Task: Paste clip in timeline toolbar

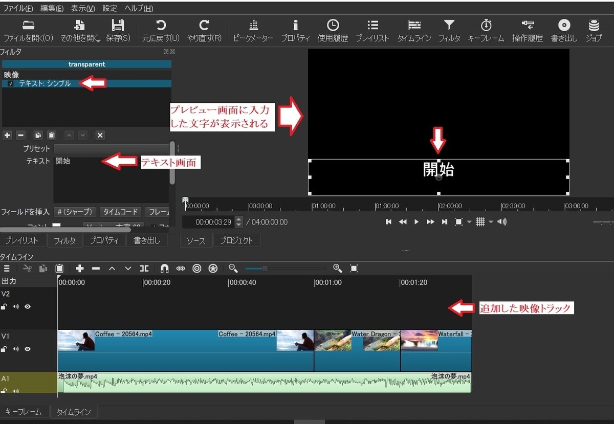Action: click(59, 268)
